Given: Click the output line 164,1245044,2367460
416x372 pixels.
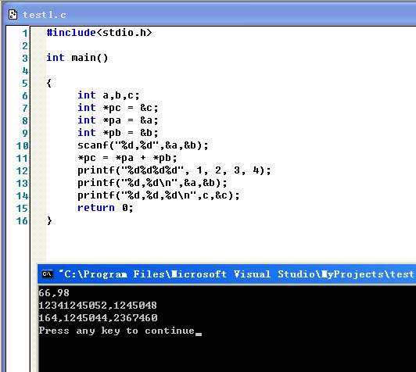Looking at the screenshot, I should tap(98, 318).
